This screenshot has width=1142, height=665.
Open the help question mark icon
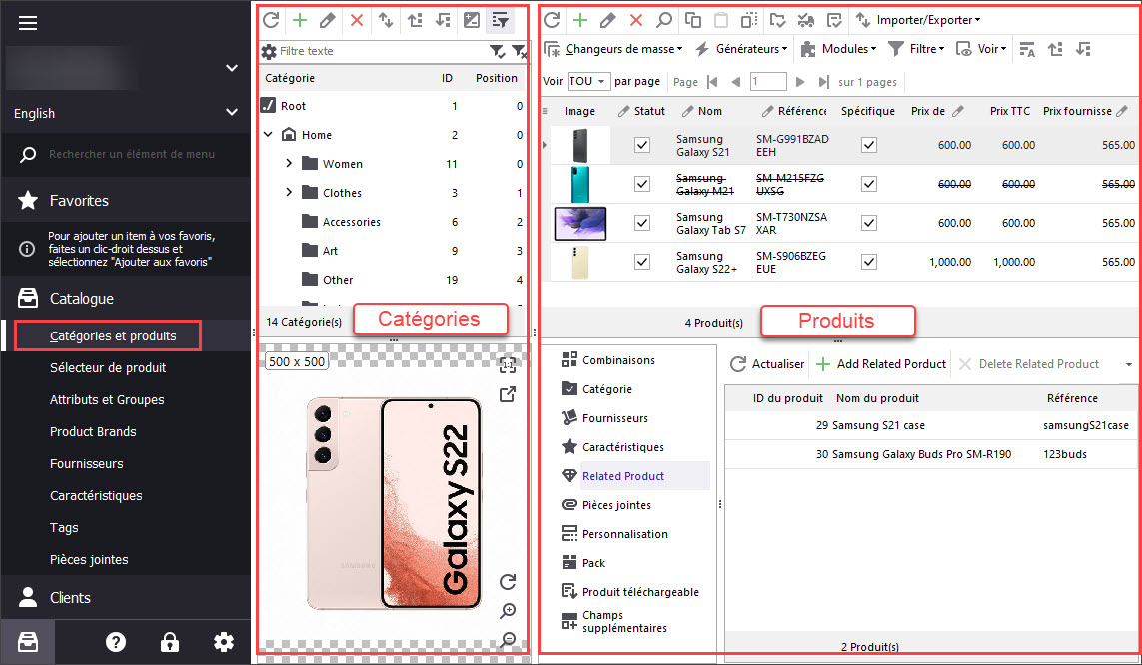(116, 642)
